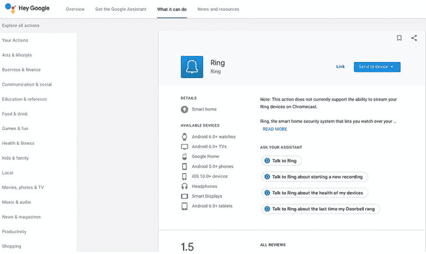Click the 'Ring' app title heading
426x254 pixels.
[217, 63]
